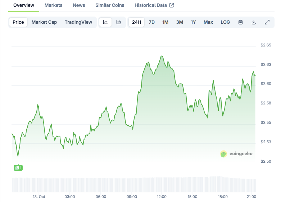Set time range to 7D

tap(152, 22)
